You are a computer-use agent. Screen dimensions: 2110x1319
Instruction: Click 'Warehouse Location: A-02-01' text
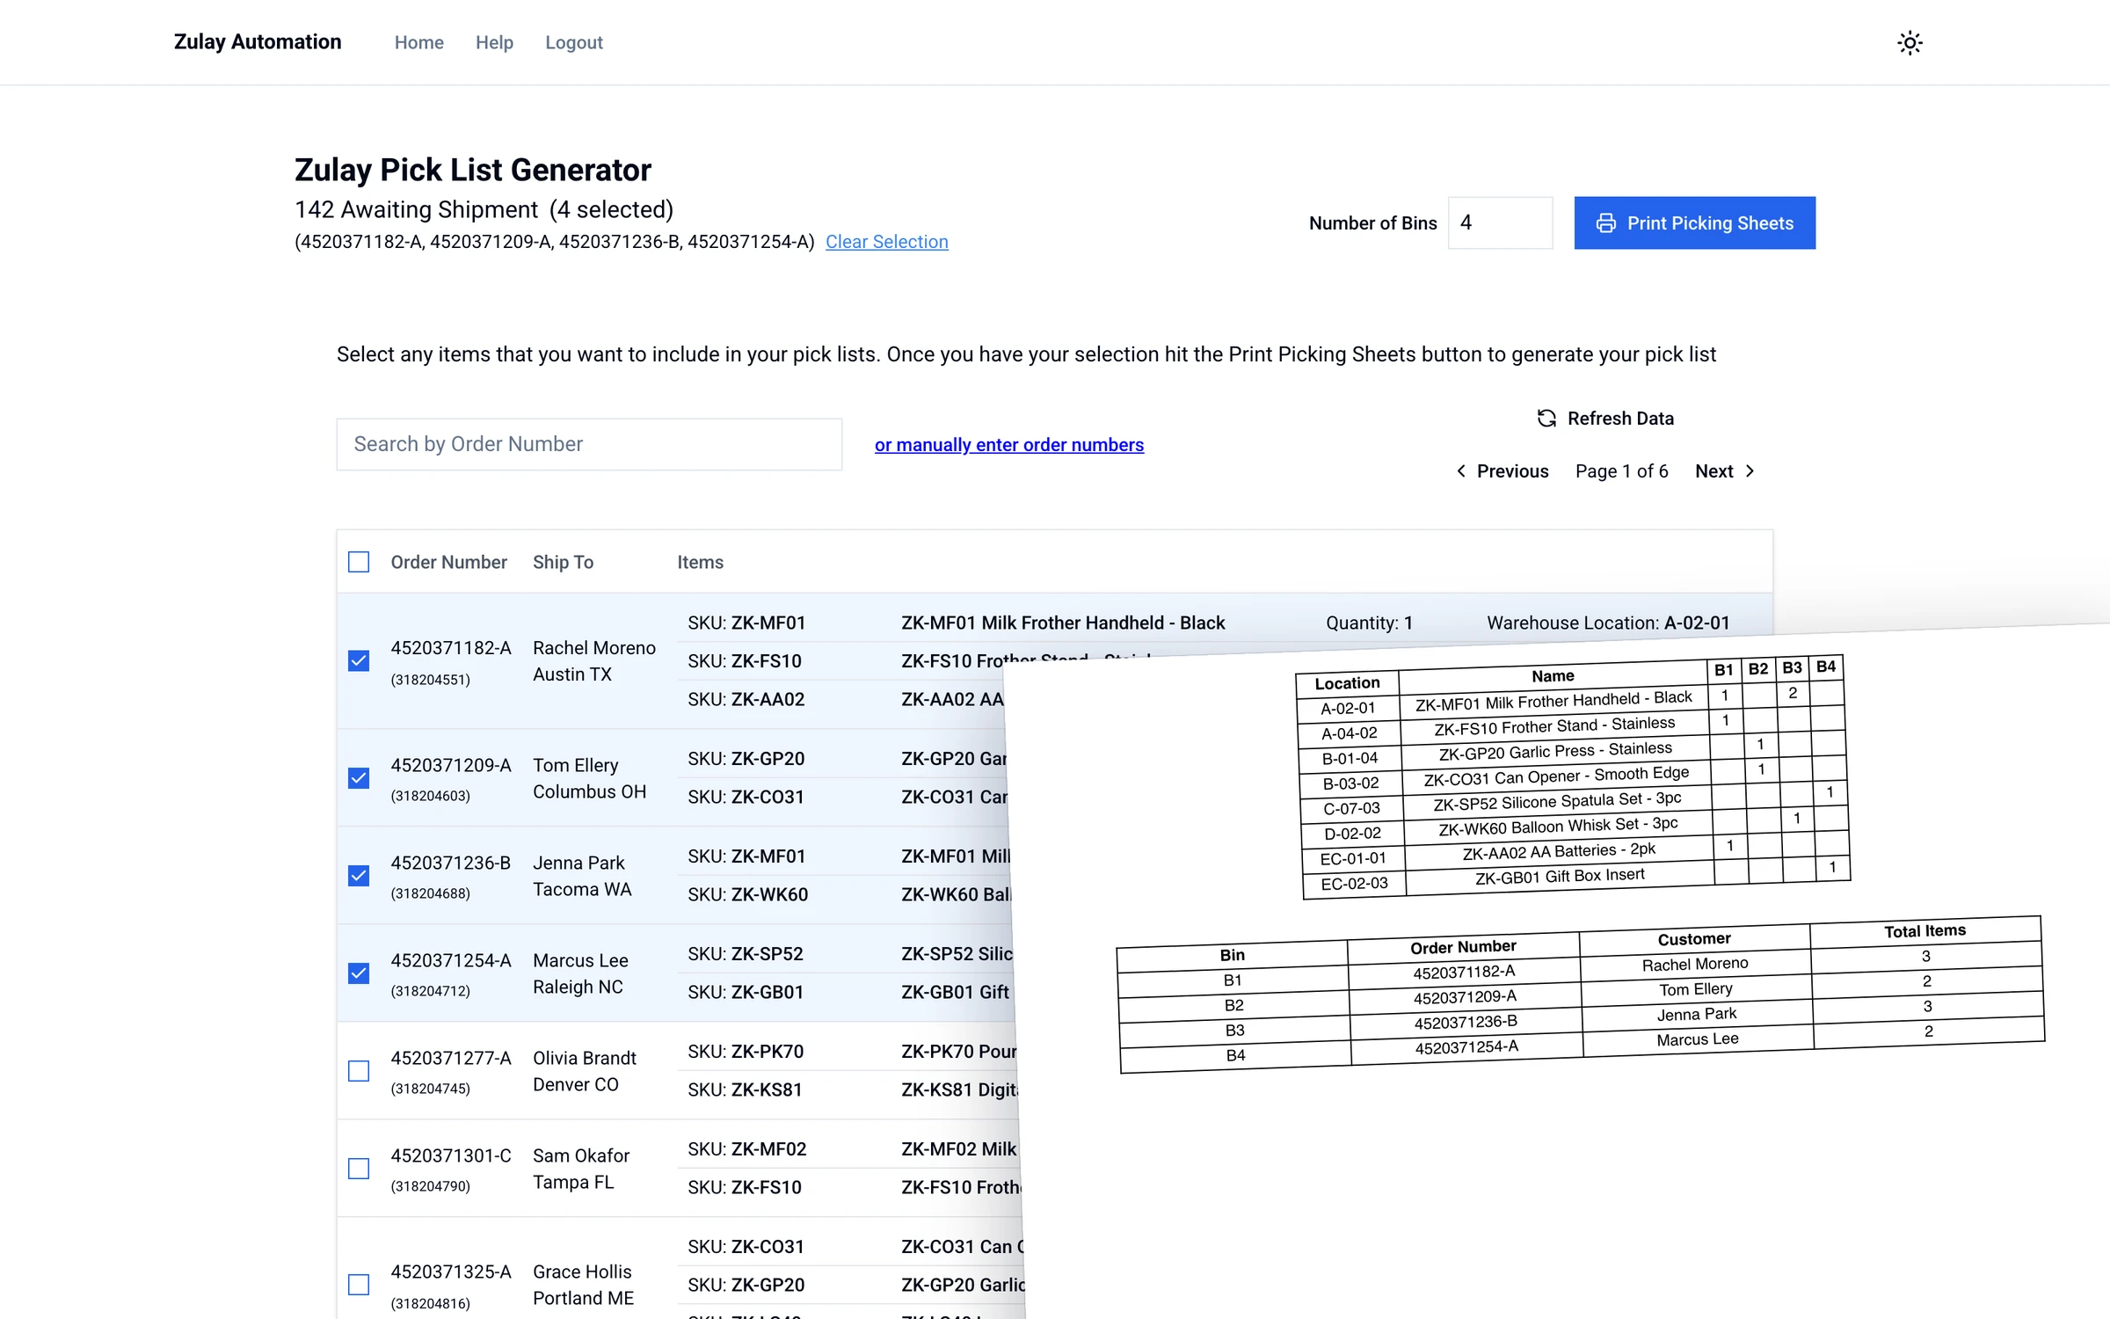pos(1608,623)
